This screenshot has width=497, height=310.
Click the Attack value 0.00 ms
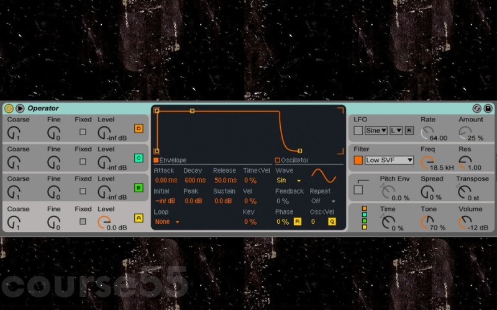click(x=166, y=180)
